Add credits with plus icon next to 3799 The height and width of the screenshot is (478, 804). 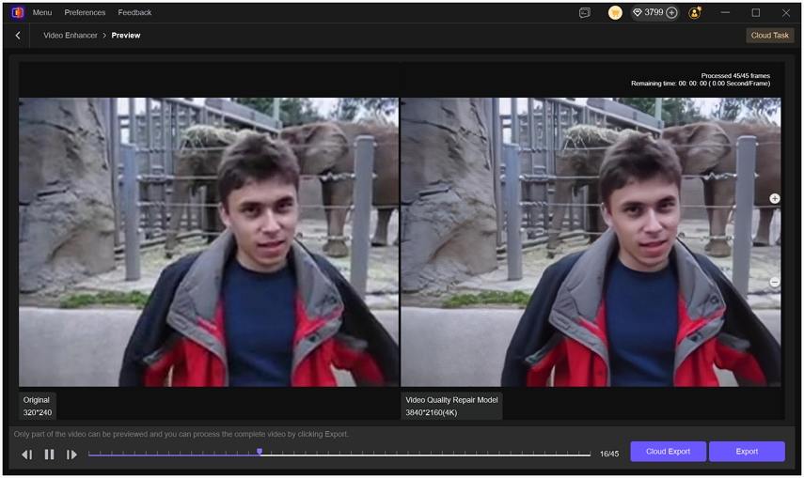tap(671, 13)
